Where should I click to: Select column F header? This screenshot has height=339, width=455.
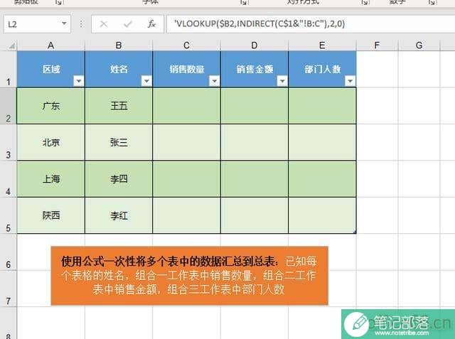tap(377, 45)
